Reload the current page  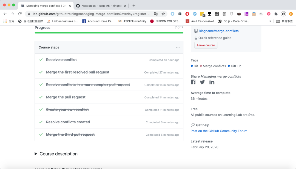20,14
